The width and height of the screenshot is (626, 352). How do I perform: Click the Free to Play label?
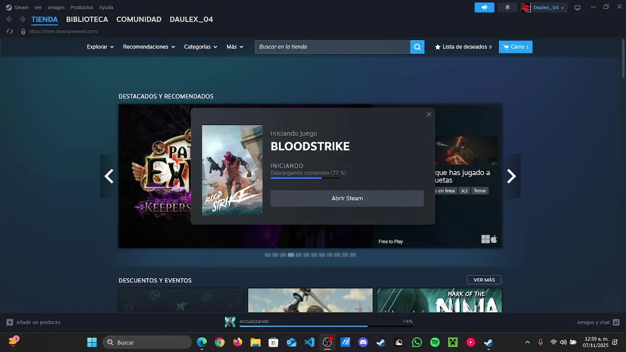pyautogui.click(x=391, y=242)
